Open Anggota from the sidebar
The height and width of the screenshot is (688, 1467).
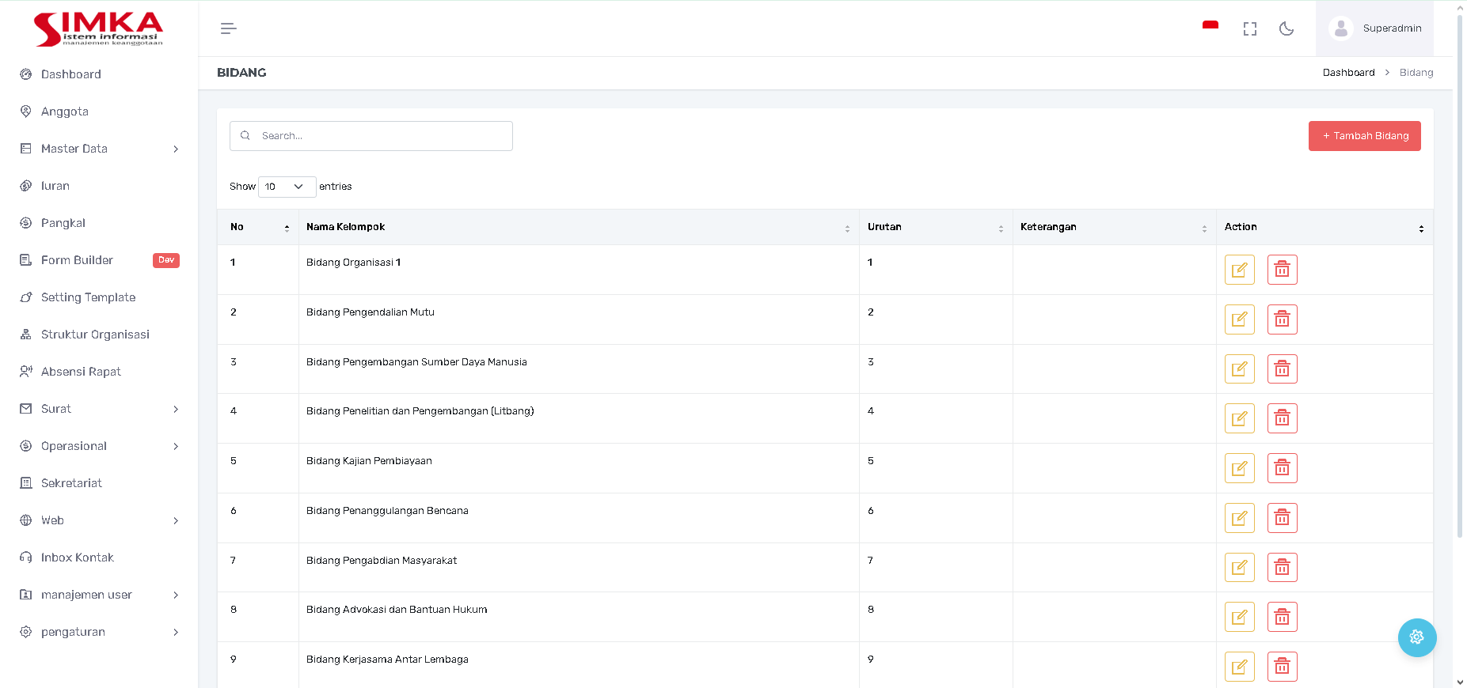(x=65, y=112)
